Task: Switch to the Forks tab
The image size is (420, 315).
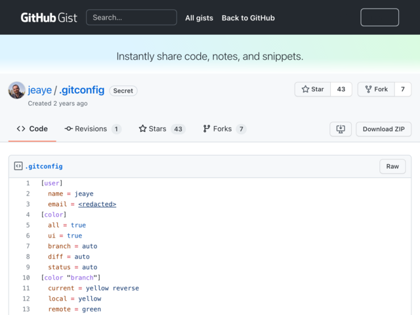Action: coord(224,129)
